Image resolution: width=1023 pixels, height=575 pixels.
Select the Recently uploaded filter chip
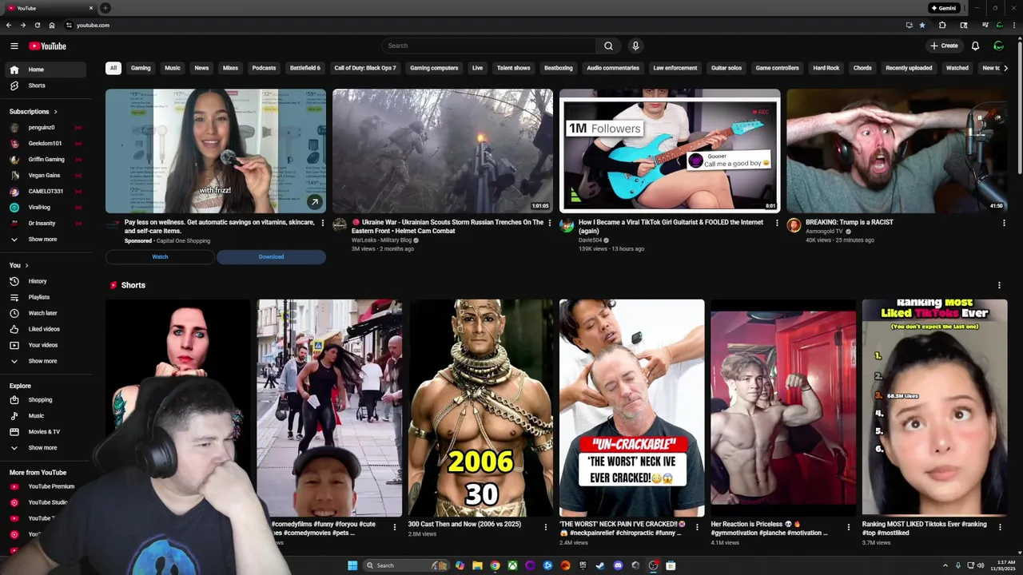click(909, 68)
